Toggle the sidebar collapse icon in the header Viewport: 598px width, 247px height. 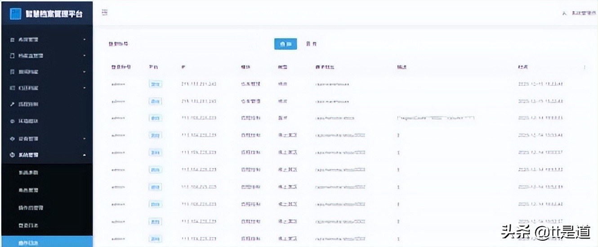tap(105, 13)
